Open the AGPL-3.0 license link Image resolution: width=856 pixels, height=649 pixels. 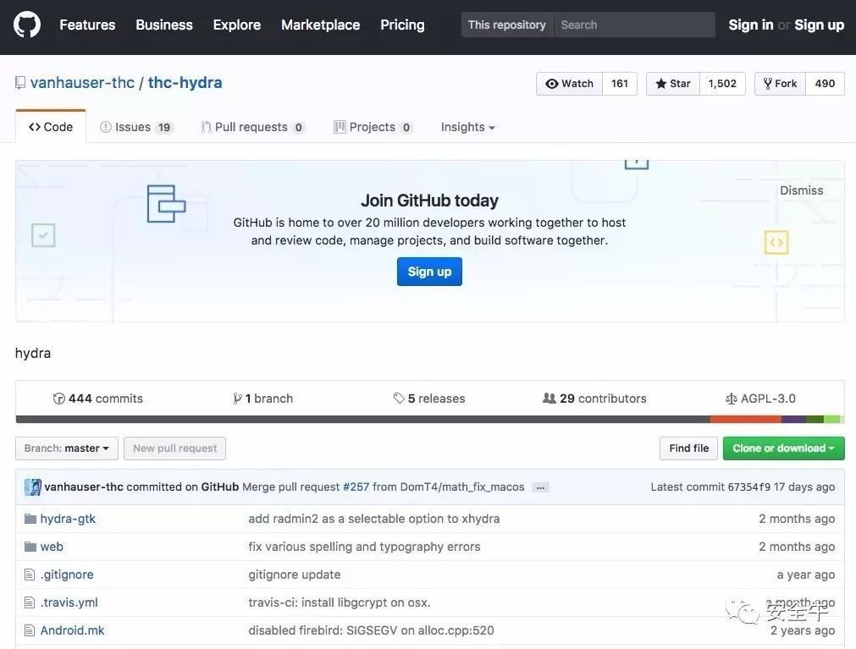tap(760, 399)
